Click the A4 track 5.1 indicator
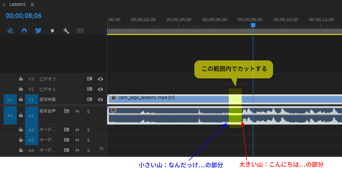The width and height of the screenshot is (342, 171). [101, 148]
